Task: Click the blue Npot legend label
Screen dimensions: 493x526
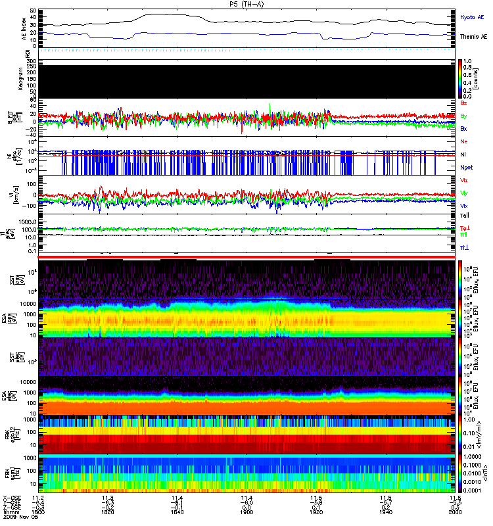Action: [466, 168]
